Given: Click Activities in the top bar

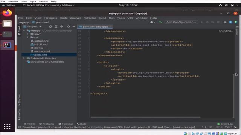Looking at the screenshot, I should [x=9, y=5].
